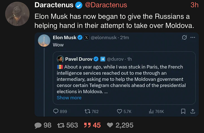This screenshot has height=133, width=204.
Task: Click the reply bubble icon with 98
Action: tap(38, 125)
